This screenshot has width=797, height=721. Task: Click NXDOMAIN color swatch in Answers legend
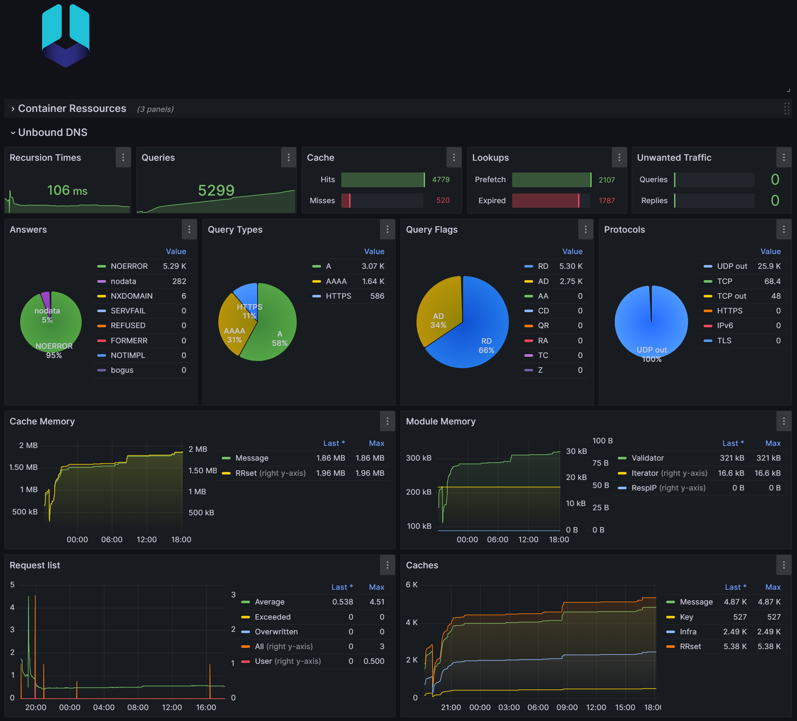tap(101, 296)
